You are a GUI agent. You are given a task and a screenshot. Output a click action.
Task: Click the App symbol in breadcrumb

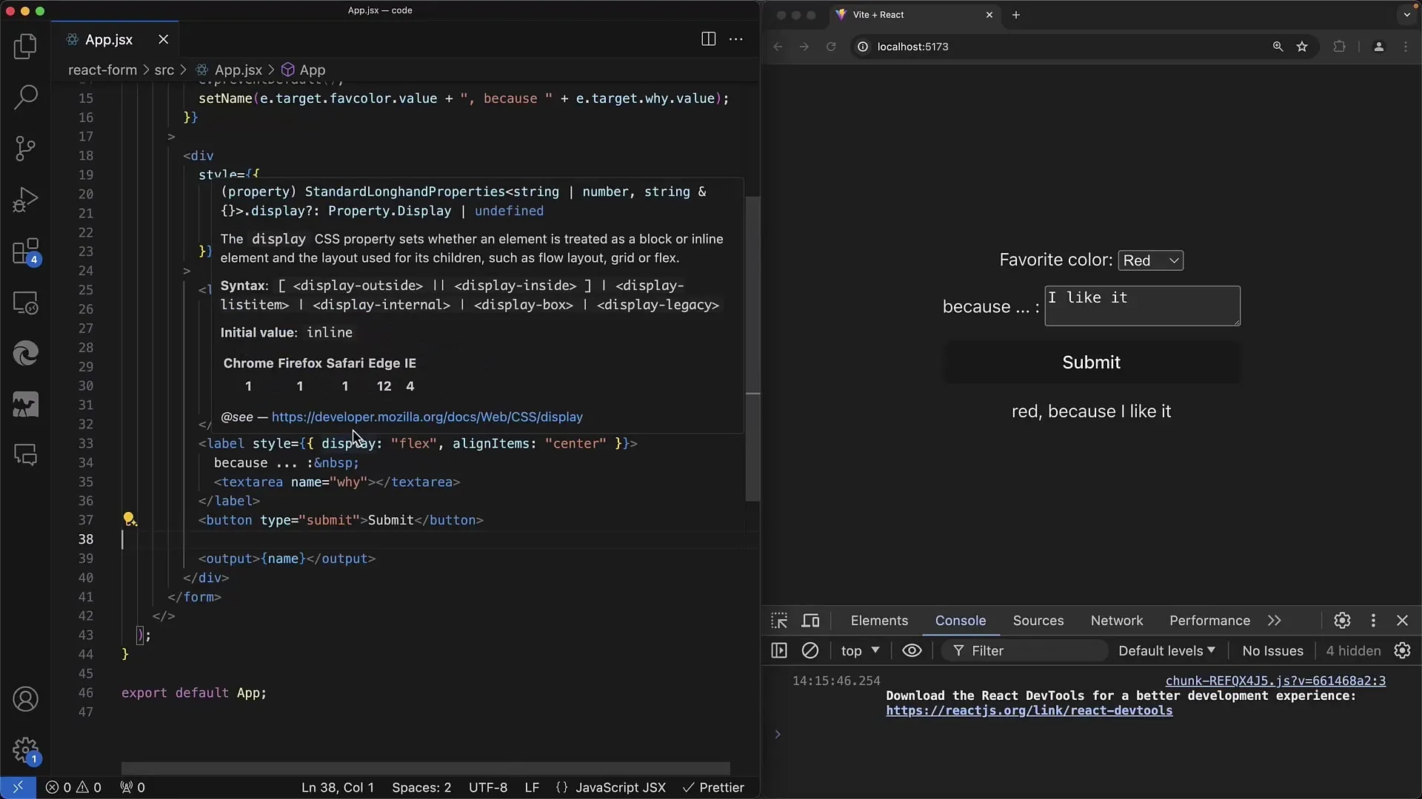pos(304,70)
